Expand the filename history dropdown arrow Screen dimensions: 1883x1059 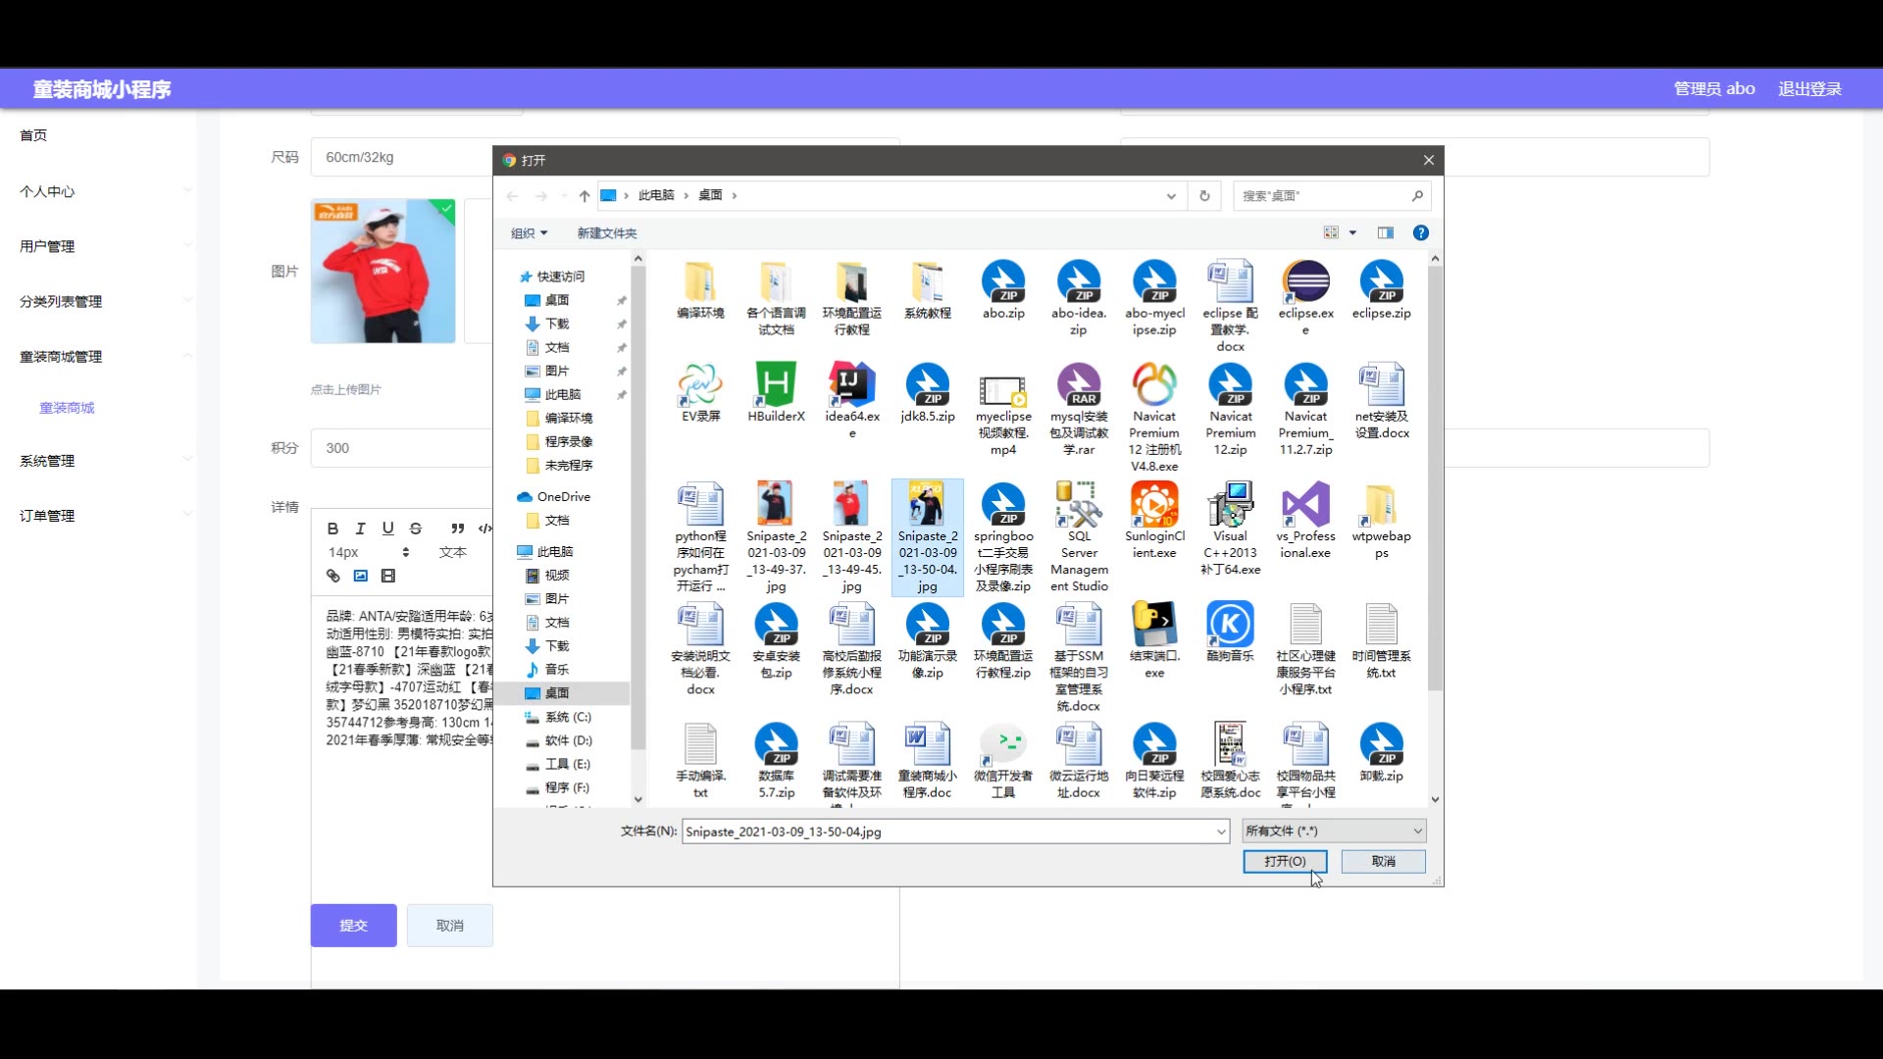click(1221, 832)
